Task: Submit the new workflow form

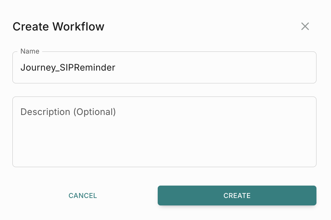Action: tap(237, 196)
